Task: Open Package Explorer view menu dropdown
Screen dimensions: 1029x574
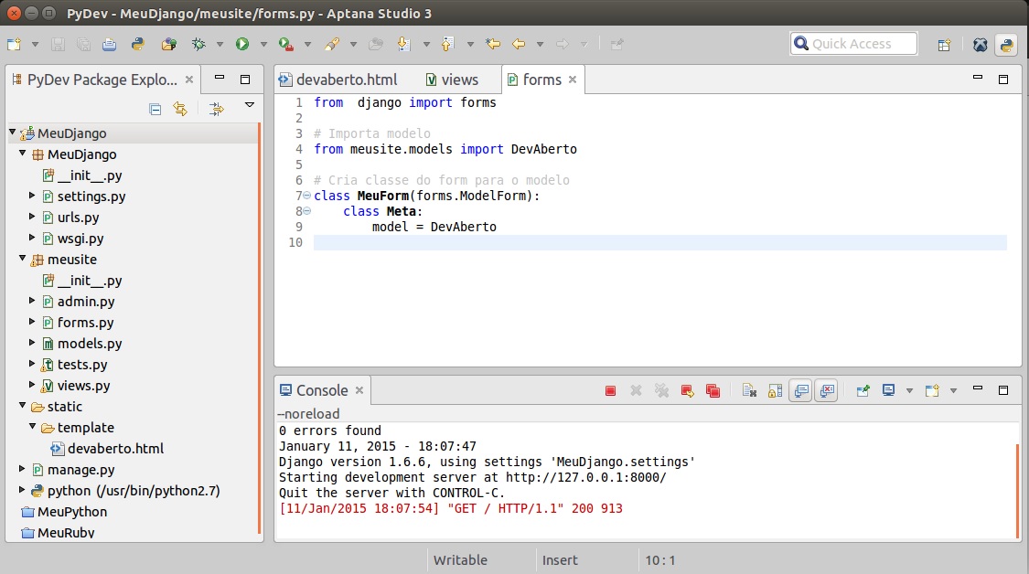Action: tap(249, 107)
